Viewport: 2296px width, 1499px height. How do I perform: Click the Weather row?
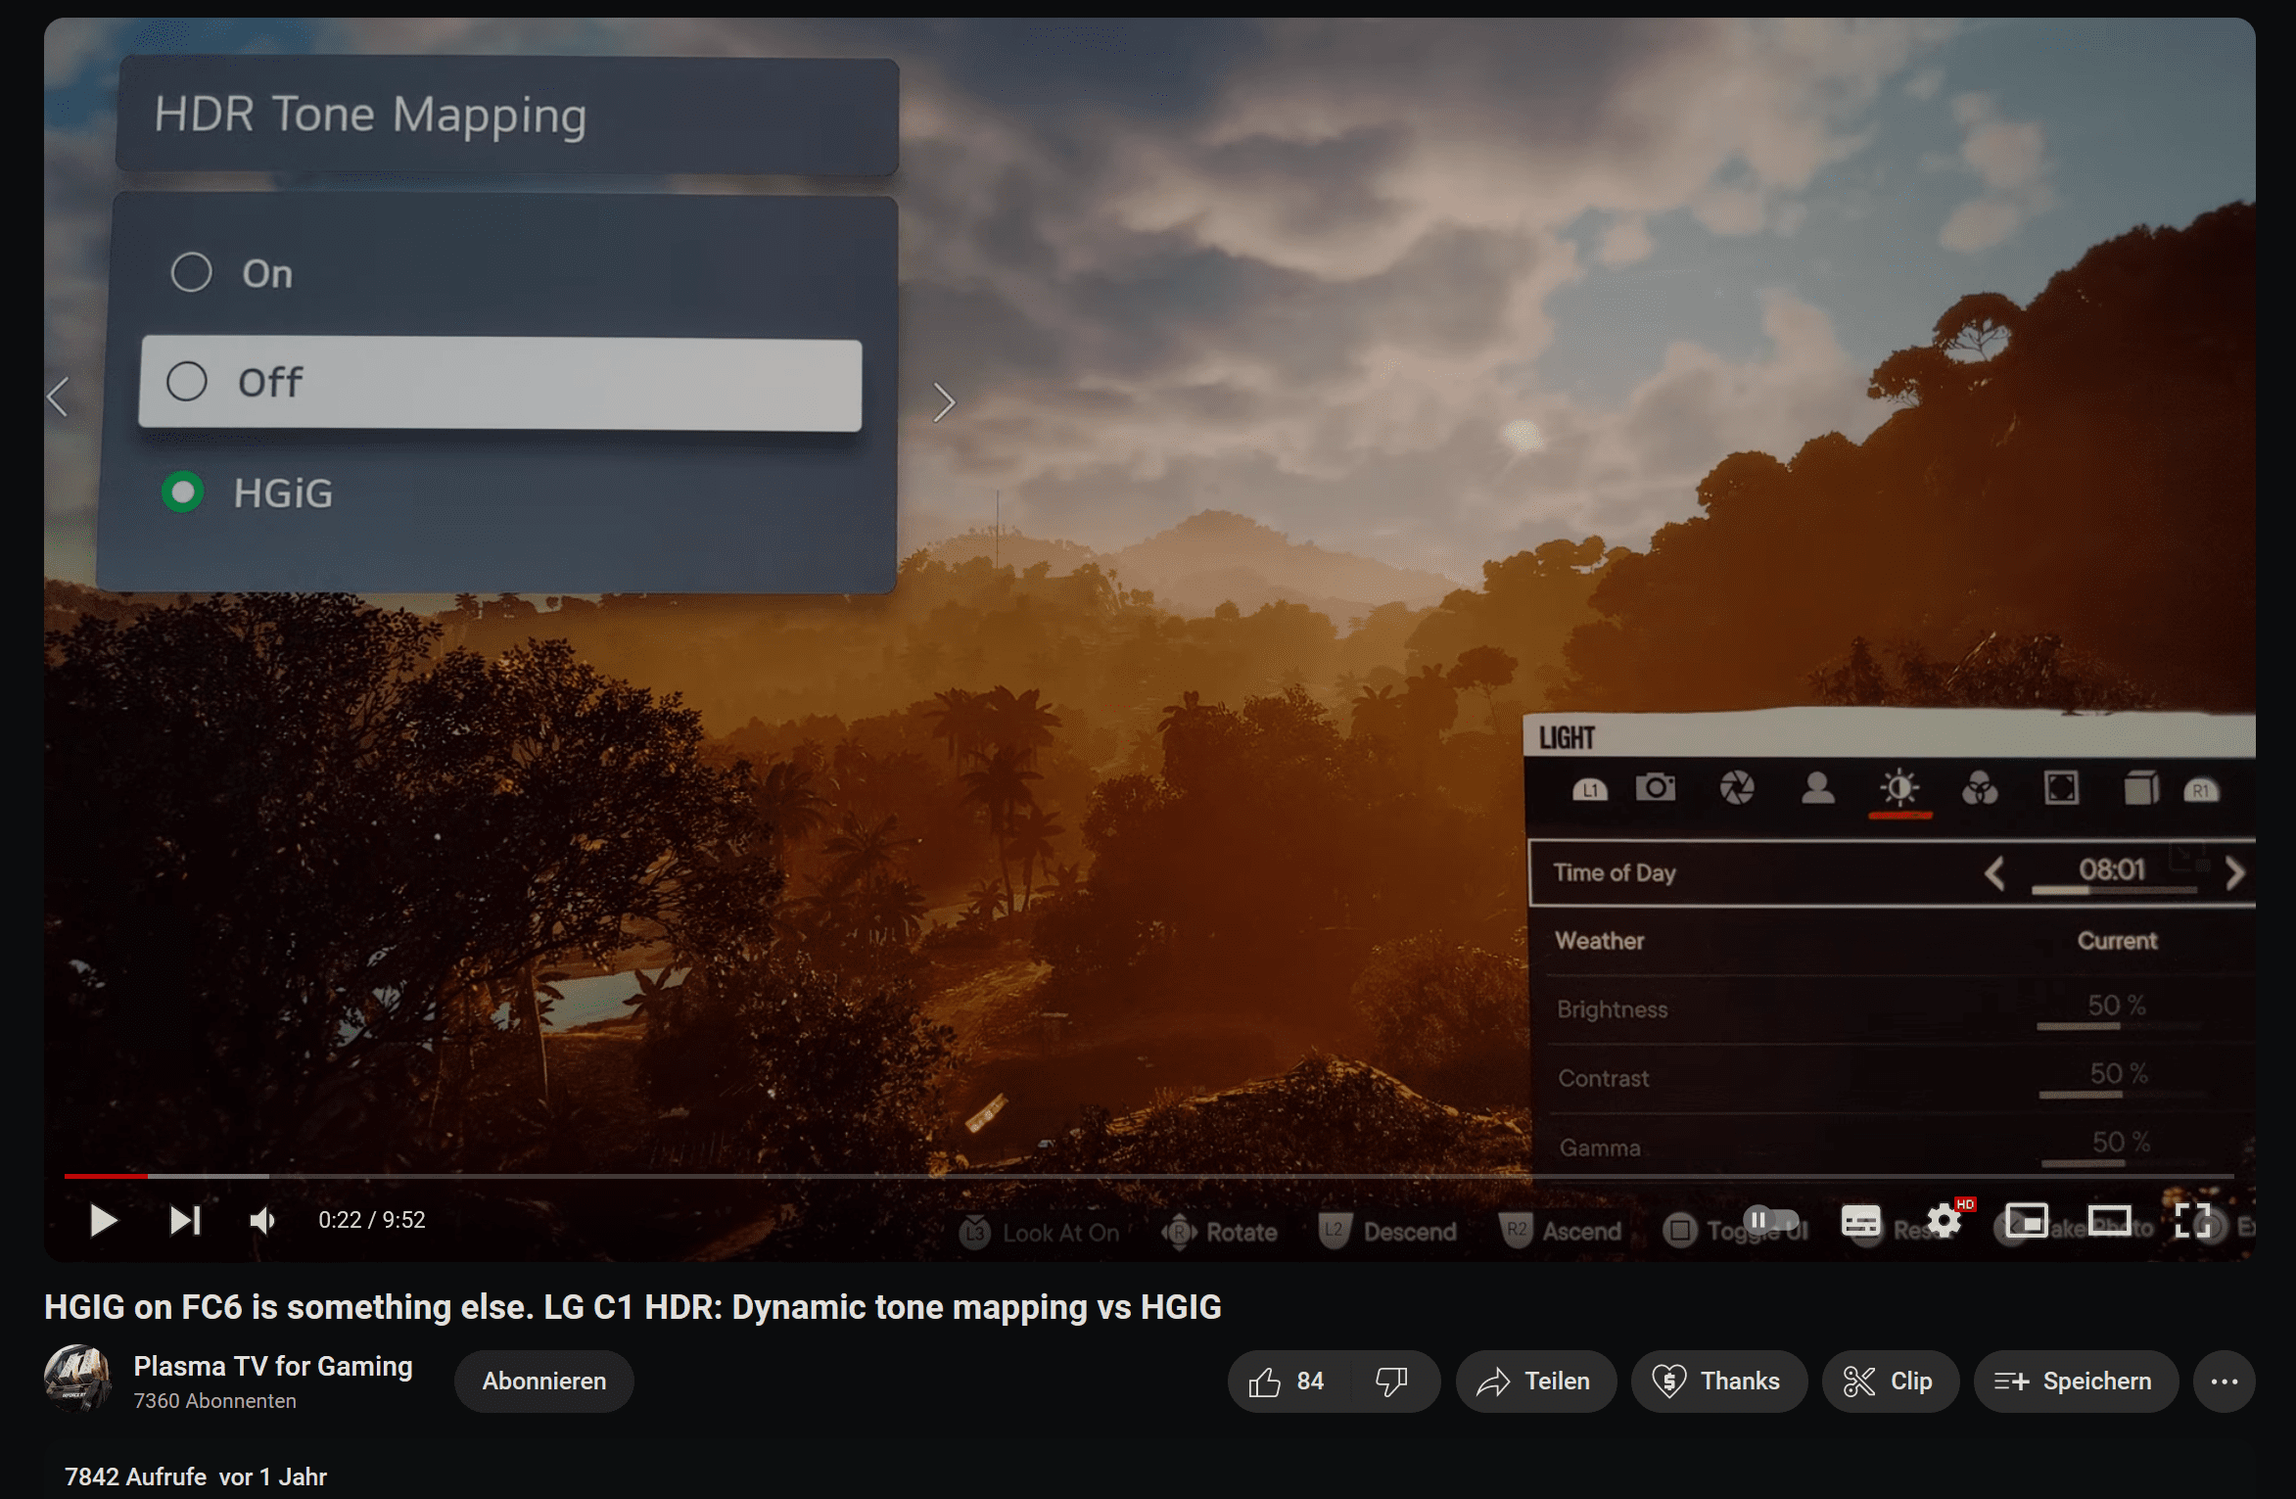(1894, 941)
